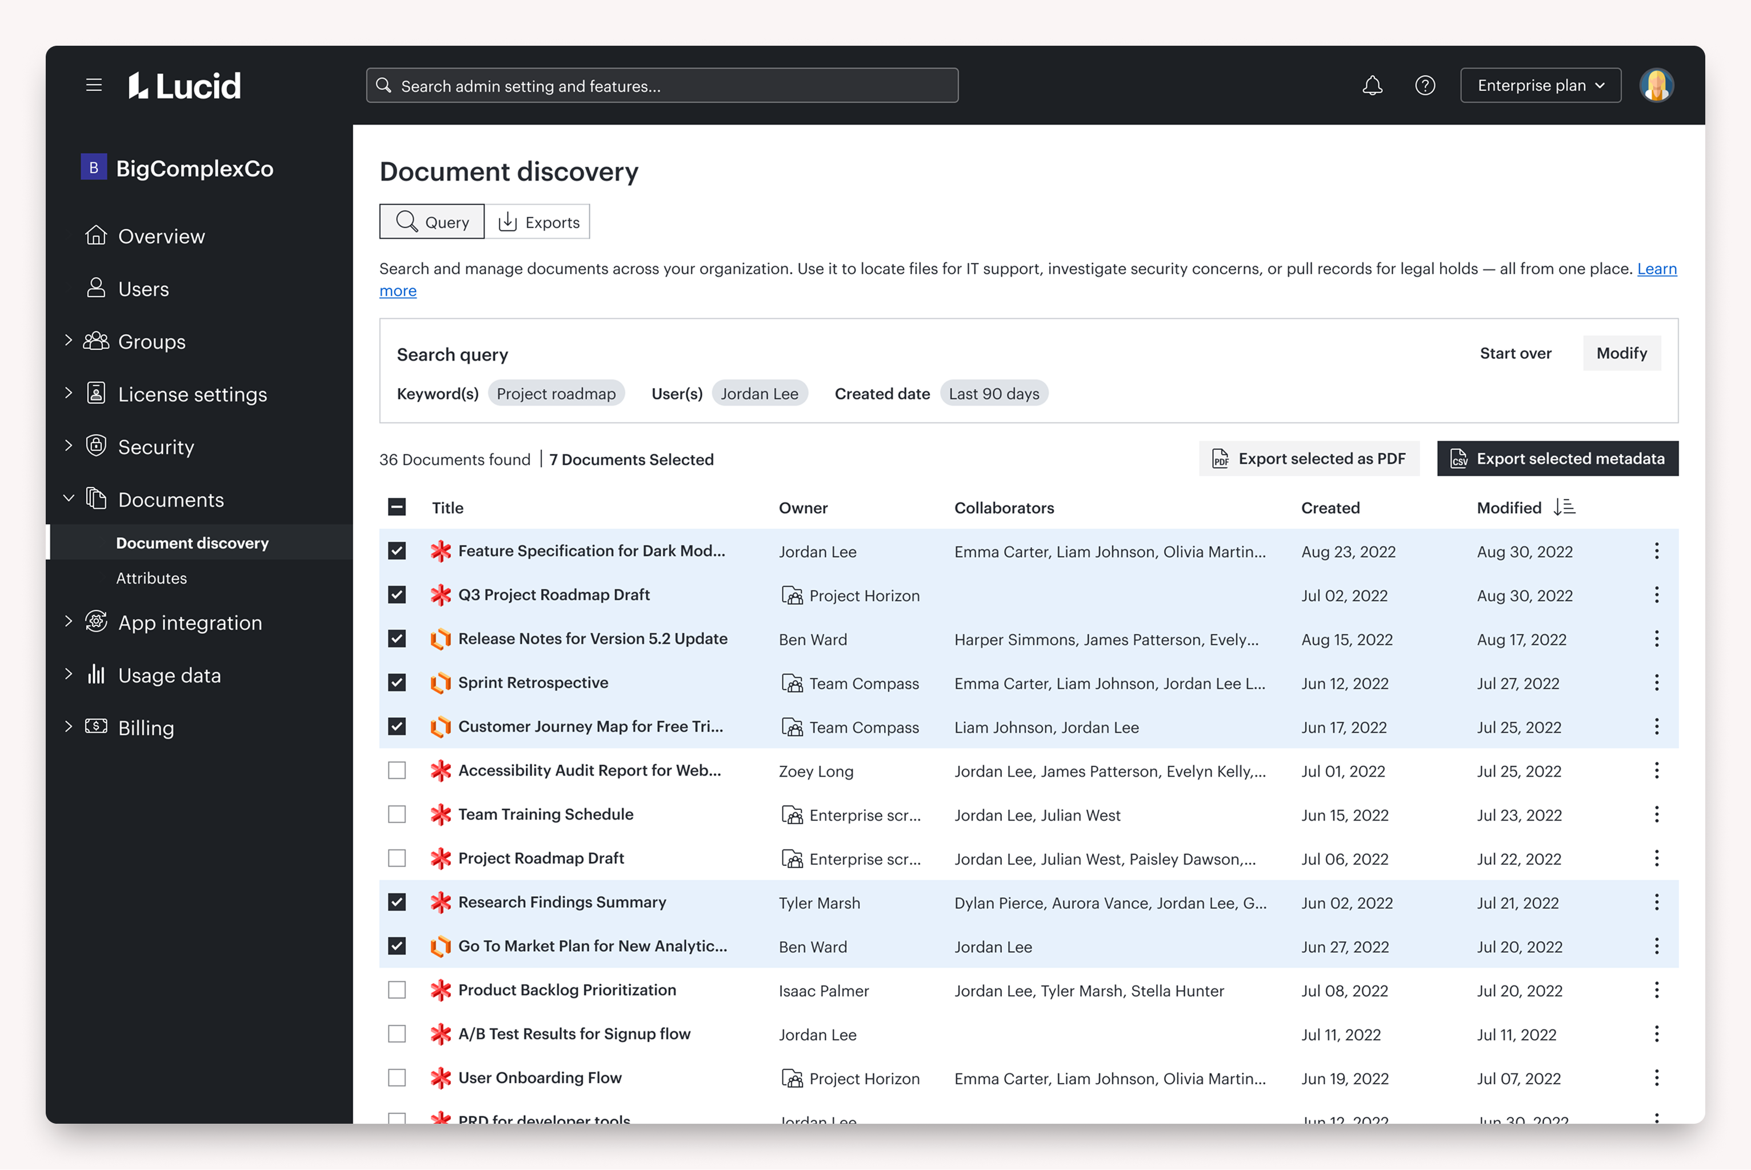The height and width of the screenshot is (1170, 1751).
Task: Switch to the Exports tab
Action: [x=538, y=222]
